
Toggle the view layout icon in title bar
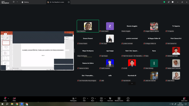point(172,2)
